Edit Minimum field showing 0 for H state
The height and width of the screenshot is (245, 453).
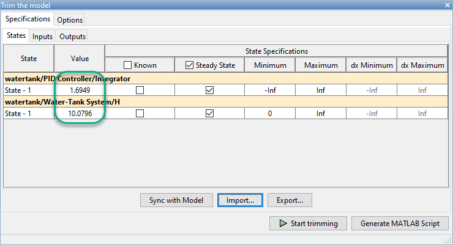[270, 113]
